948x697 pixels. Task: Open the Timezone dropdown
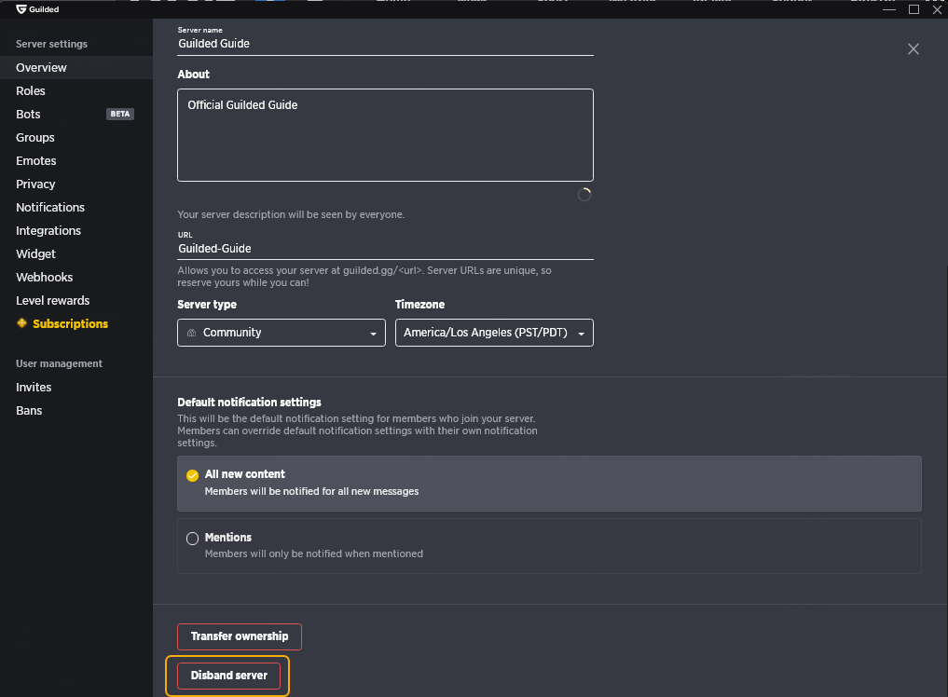[494, 333]
